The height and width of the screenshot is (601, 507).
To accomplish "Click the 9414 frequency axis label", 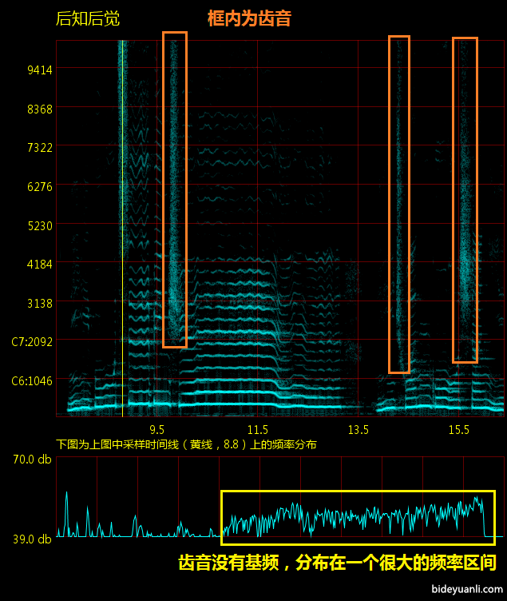I will point(38,70).
